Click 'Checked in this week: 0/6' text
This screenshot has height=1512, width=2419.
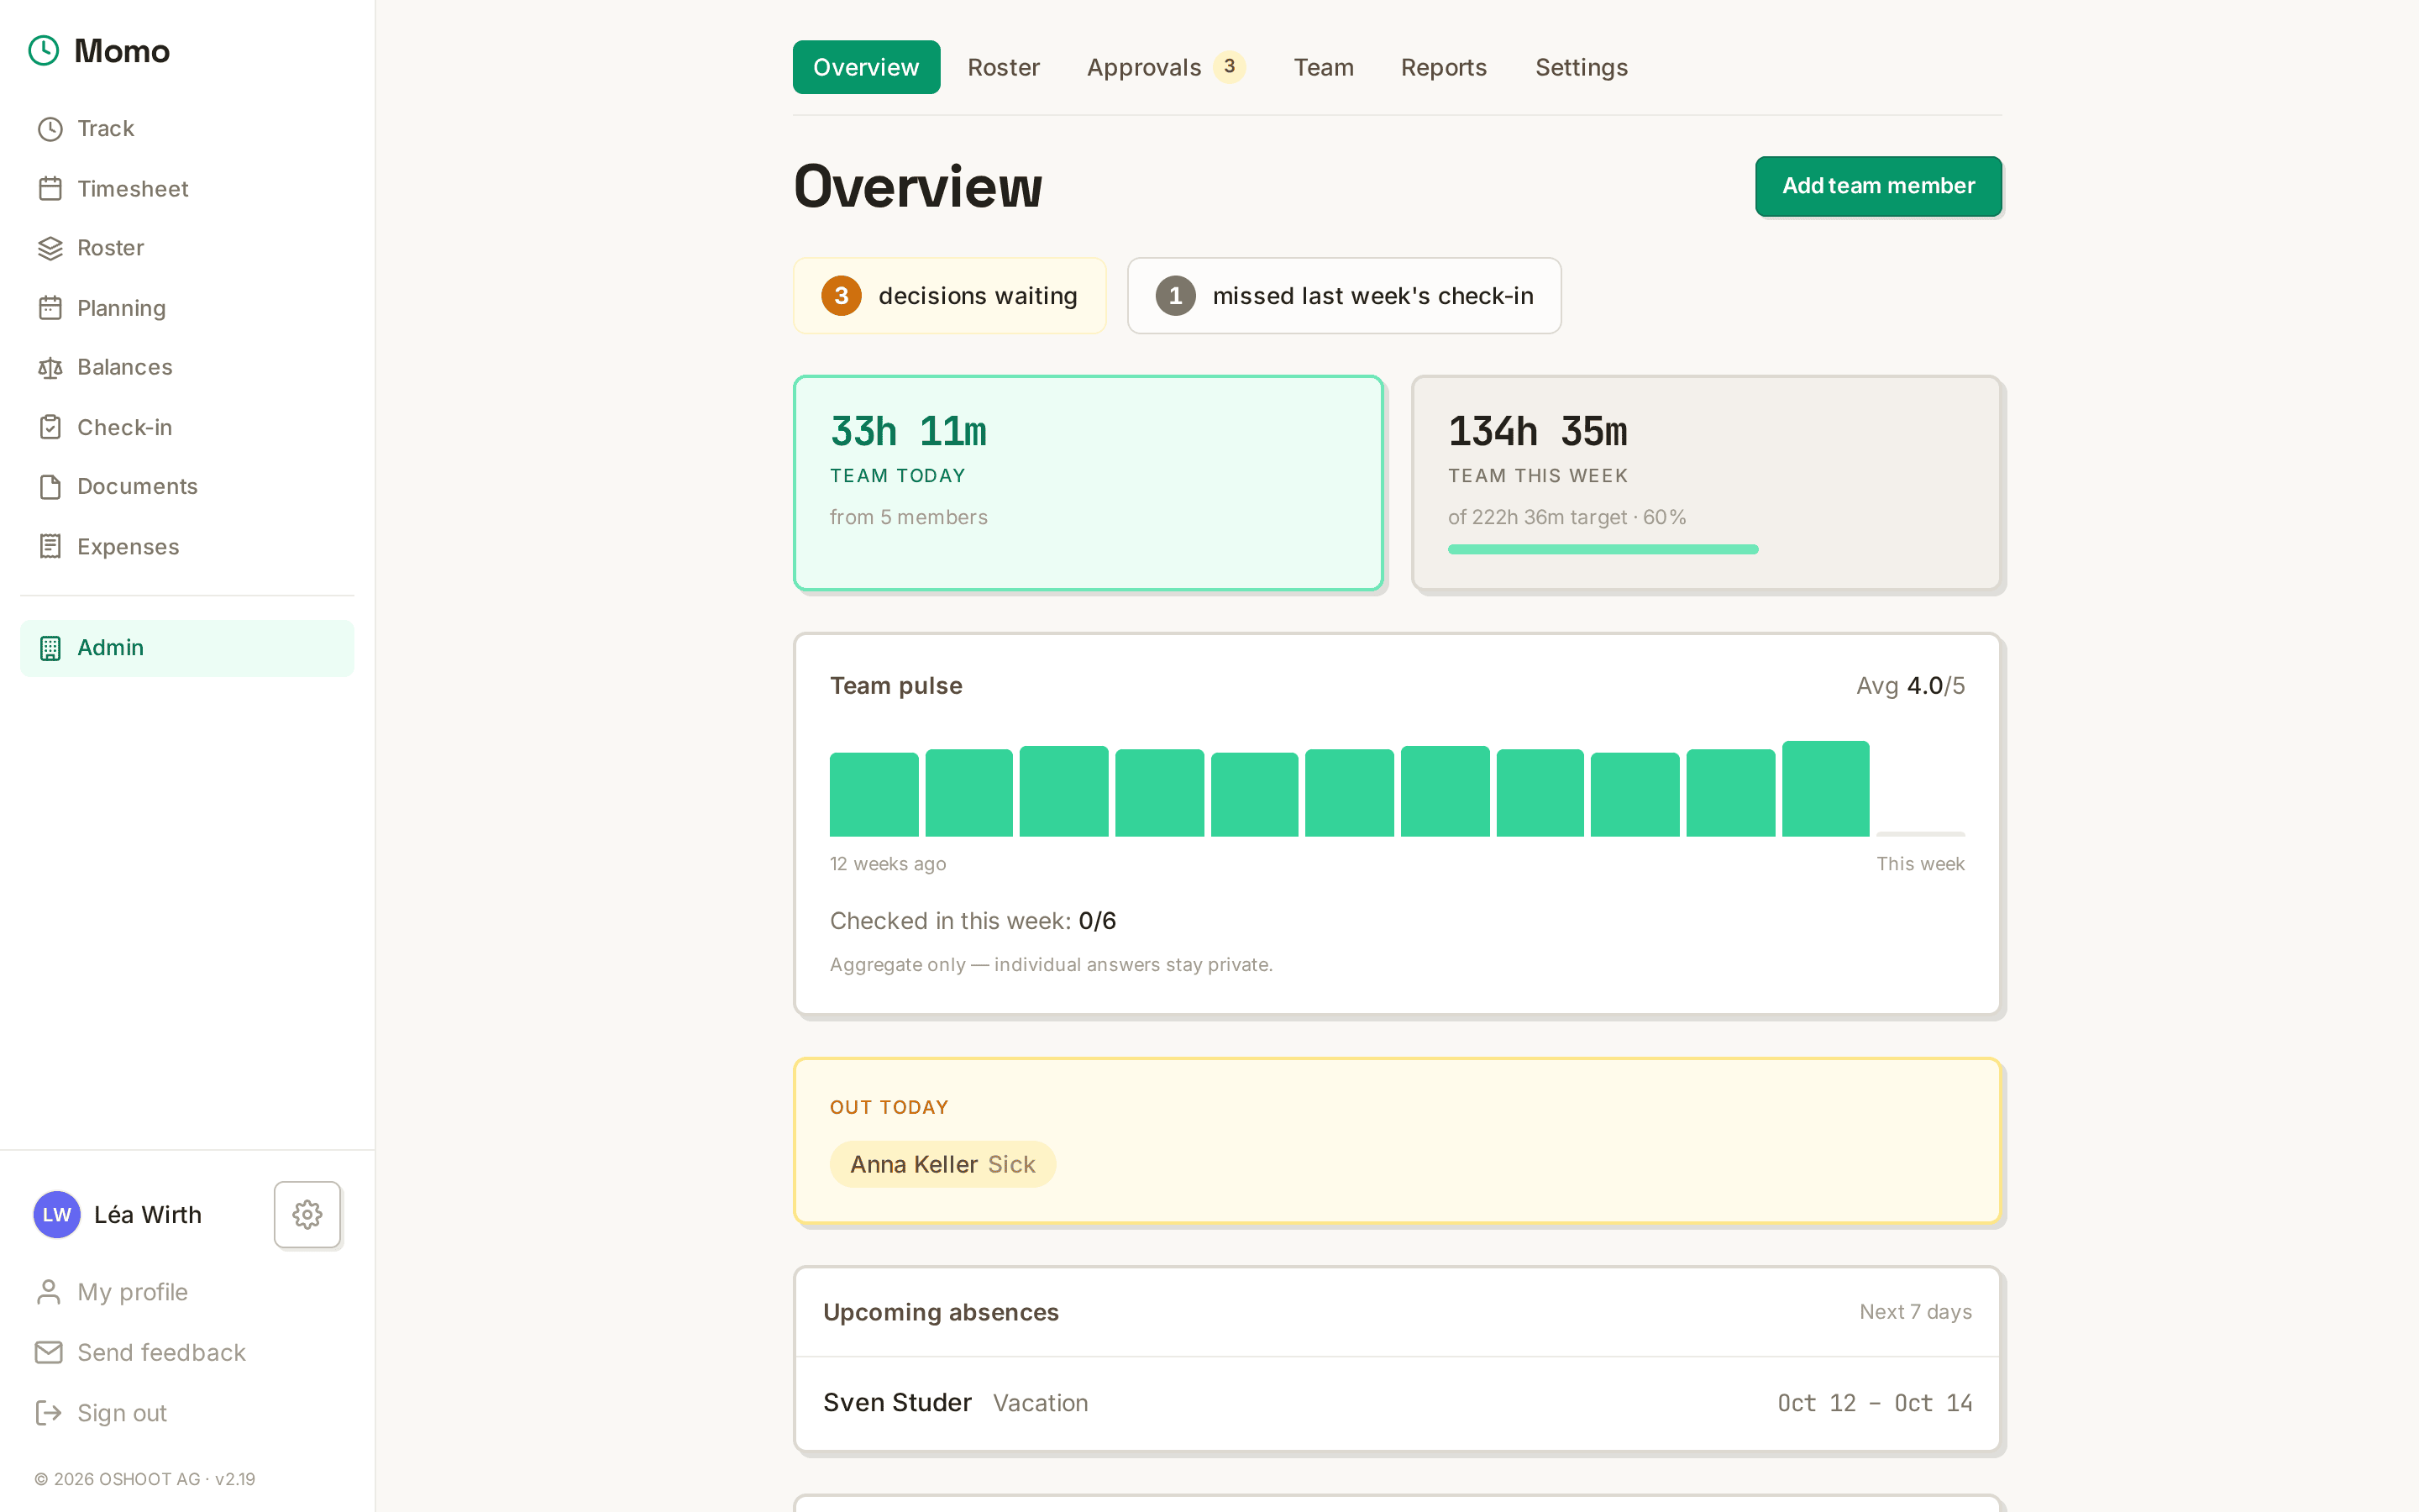point(973,921)
